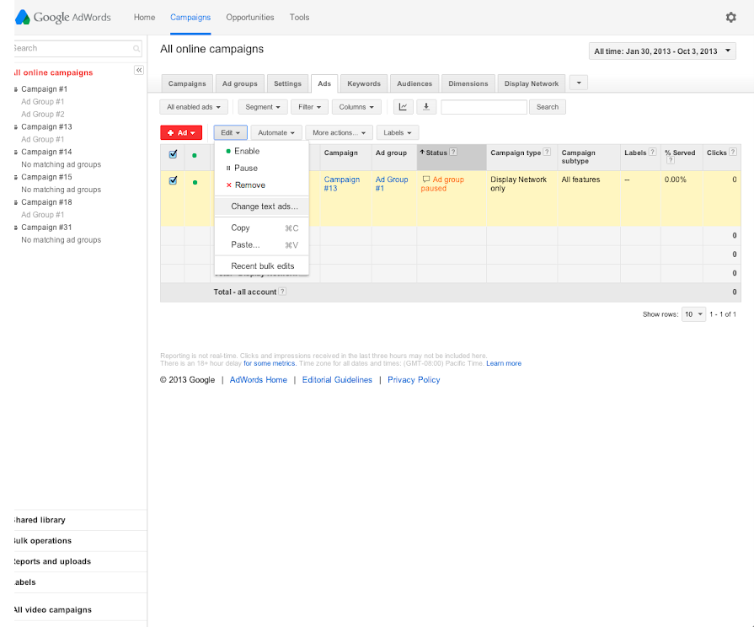
Task: Toggle the select-all header checkbox
Action: click(x=174, y=154)
